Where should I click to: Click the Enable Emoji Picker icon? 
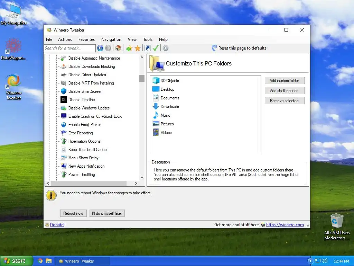[x=64, y=125]
